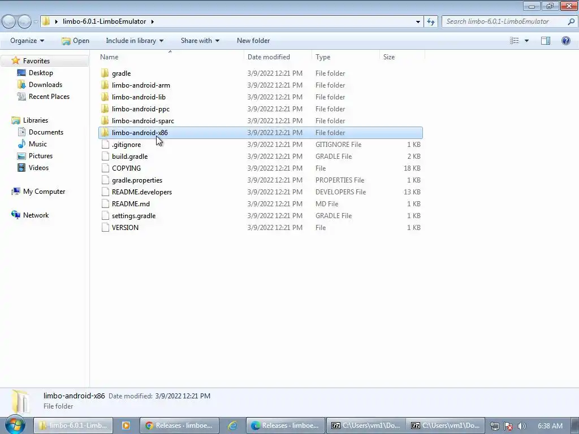
Task: Click the Action Center flag tray icon
Action: [x=508, y=426]
